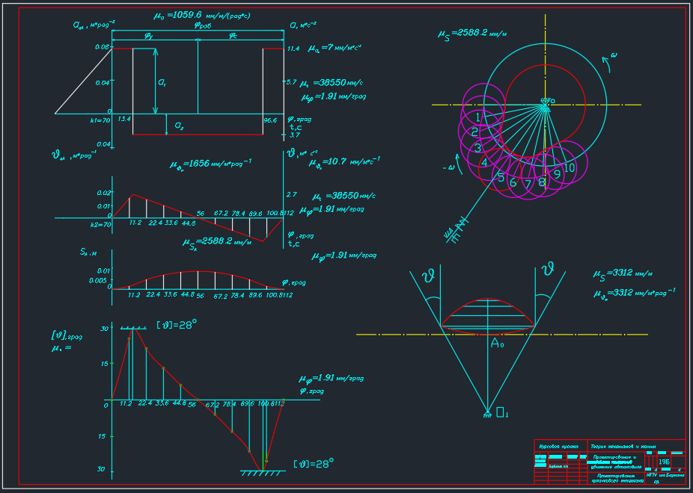The image size is (693, 493).
Task: Select roller circle number 6
Action: point(513,182)
